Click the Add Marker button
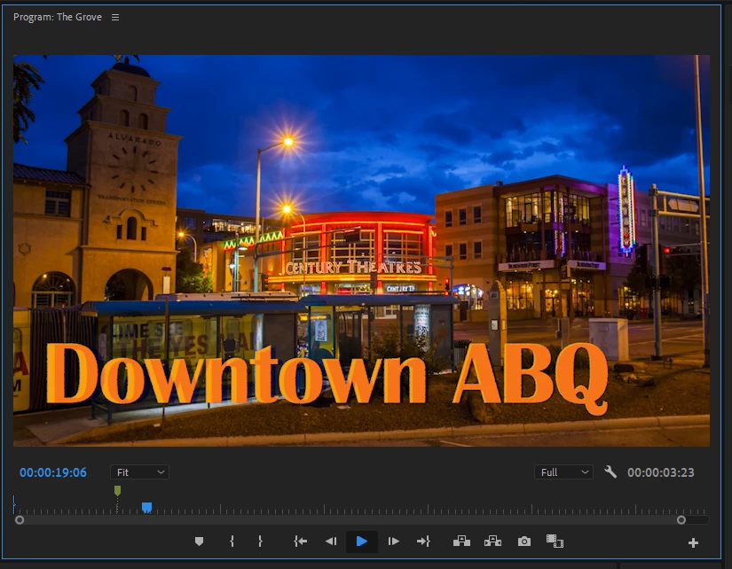 (x=199, y=542)
